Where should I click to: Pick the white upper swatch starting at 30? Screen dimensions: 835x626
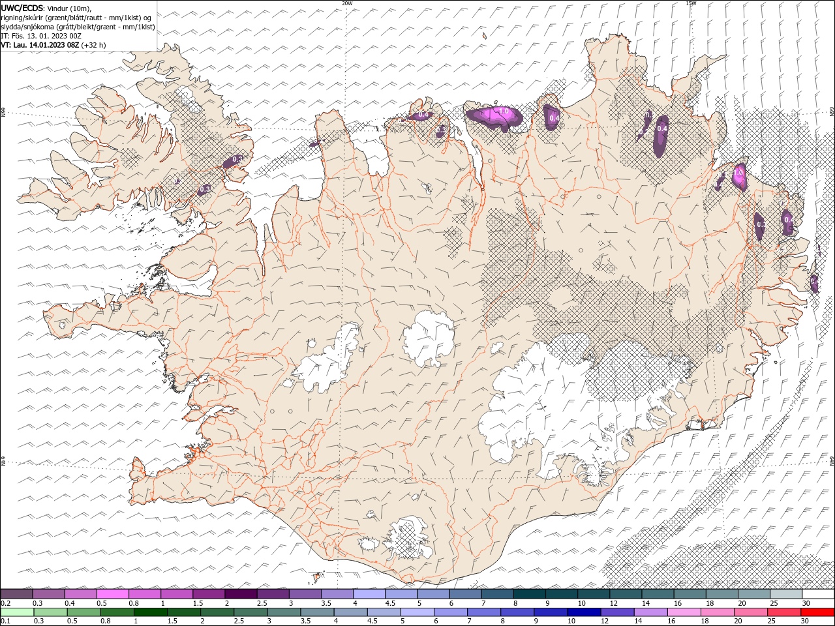click(818, 594)
